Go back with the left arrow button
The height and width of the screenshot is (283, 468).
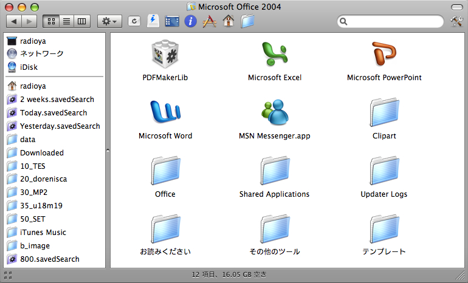tap(14, 21)
